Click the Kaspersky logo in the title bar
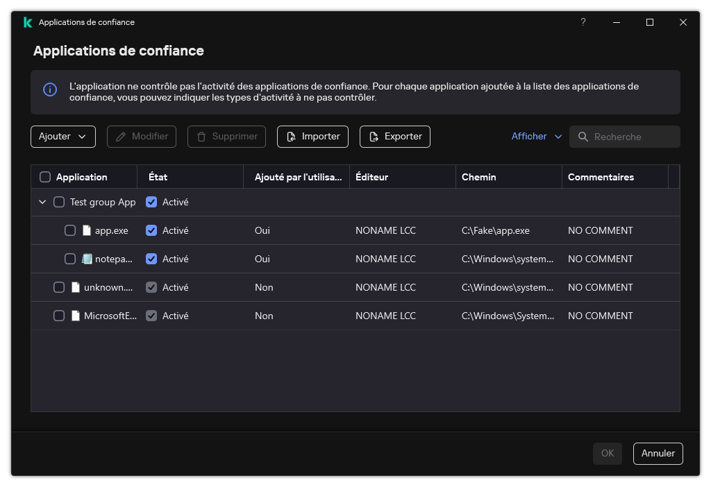Screen dimensions: 711x487 27,22
